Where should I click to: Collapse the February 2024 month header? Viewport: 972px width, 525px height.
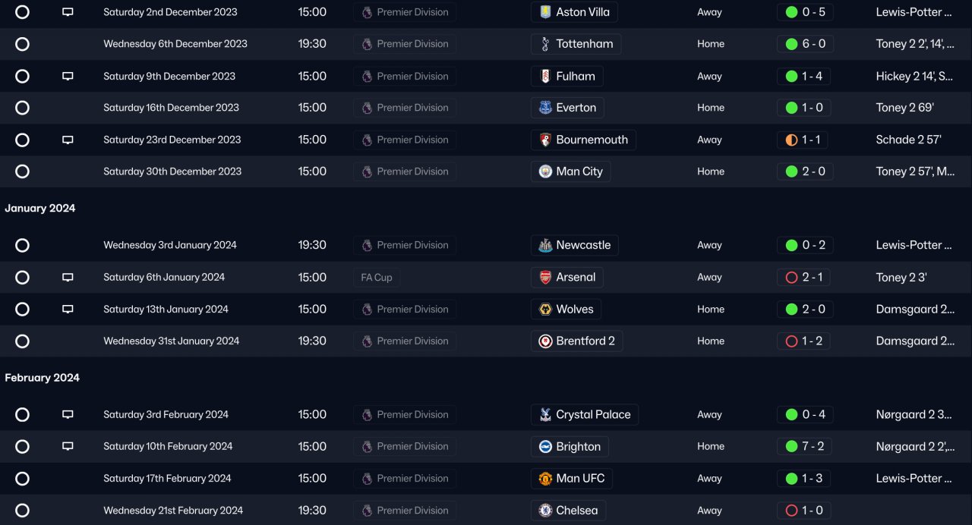coord(43,378)
